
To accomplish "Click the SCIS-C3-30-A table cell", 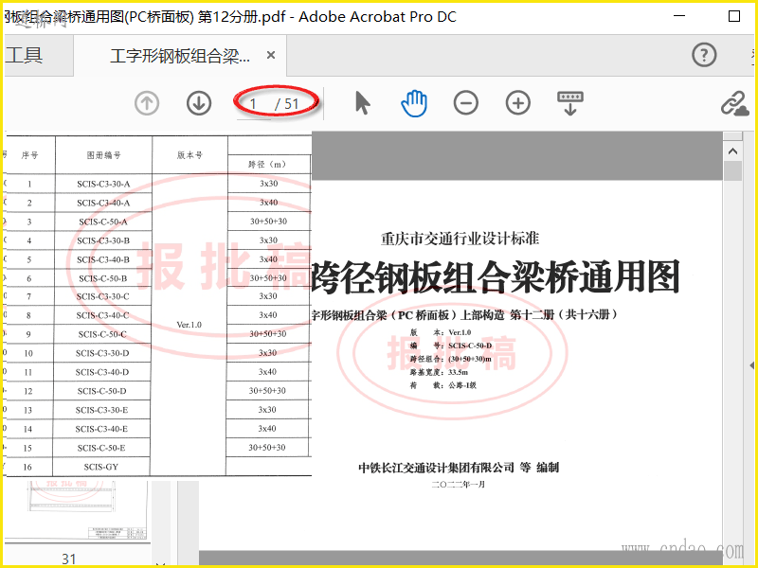I will (103, 184).
